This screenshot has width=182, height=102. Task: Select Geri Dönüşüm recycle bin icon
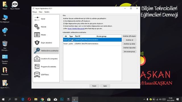click(x=5, y=46)
